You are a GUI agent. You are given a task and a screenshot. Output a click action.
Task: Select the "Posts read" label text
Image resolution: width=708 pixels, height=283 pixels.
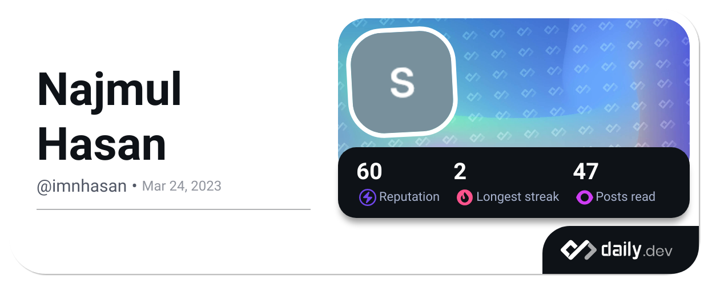625,197
